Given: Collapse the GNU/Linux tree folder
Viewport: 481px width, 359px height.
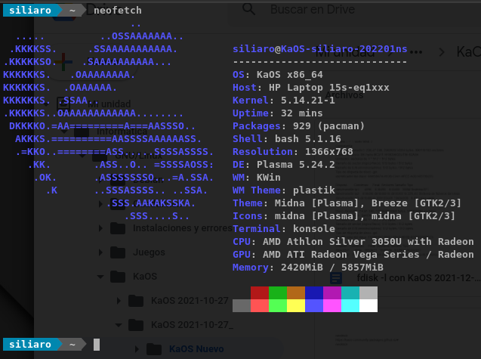Looking at the screenshot, I should (82, 156).
